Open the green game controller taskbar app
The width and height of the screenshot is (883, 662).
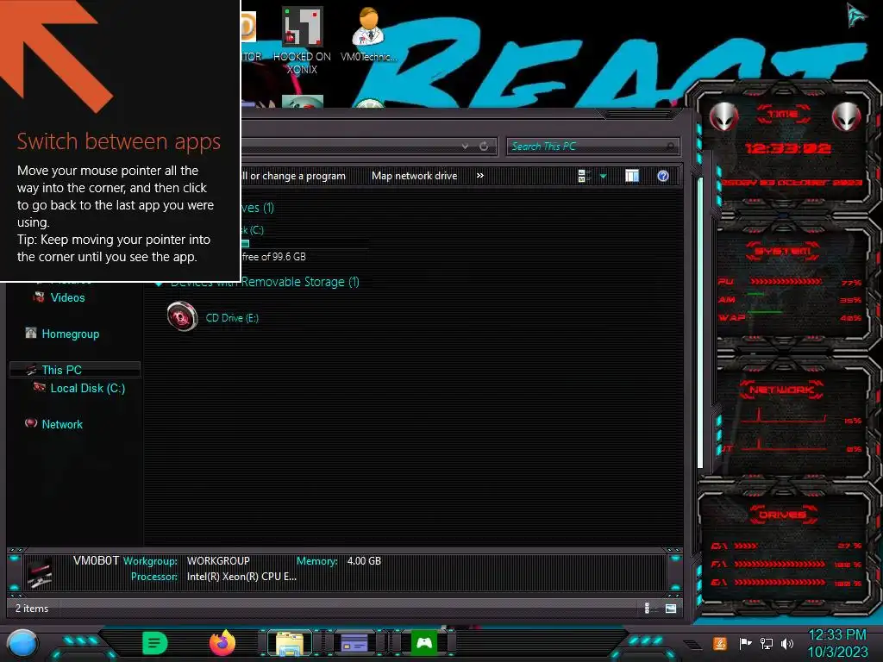coord(423,643)
